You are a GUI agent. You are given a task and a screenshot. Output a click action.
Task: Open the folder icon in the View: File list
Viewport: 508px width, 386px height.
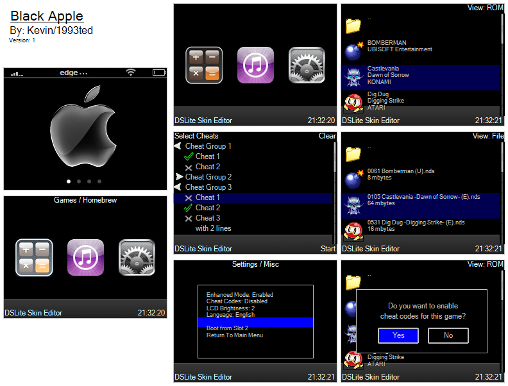[353, 154]
